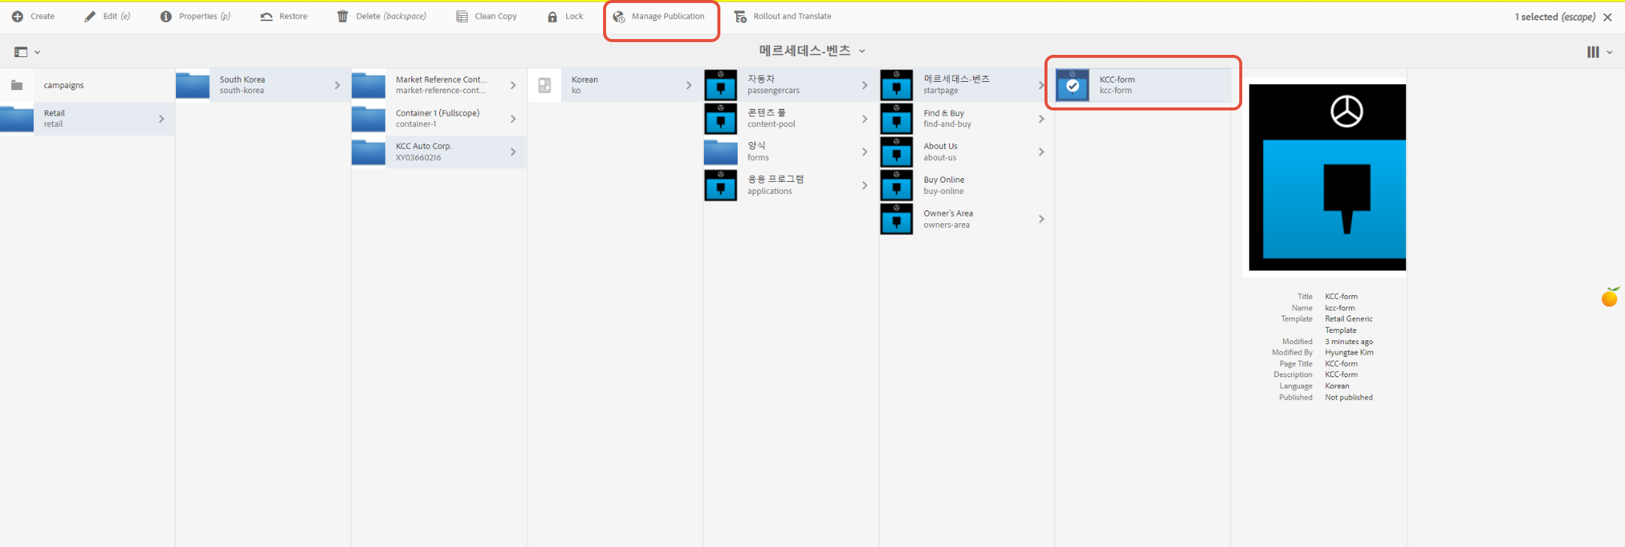Click the Manage Publication globe icon

coord(619,17)
